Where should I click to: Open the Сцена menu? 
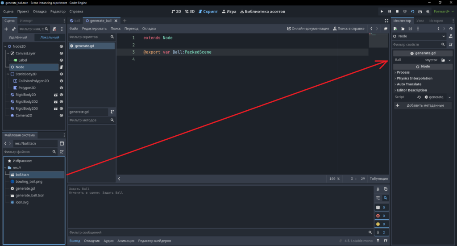click(x=8, y=11)
